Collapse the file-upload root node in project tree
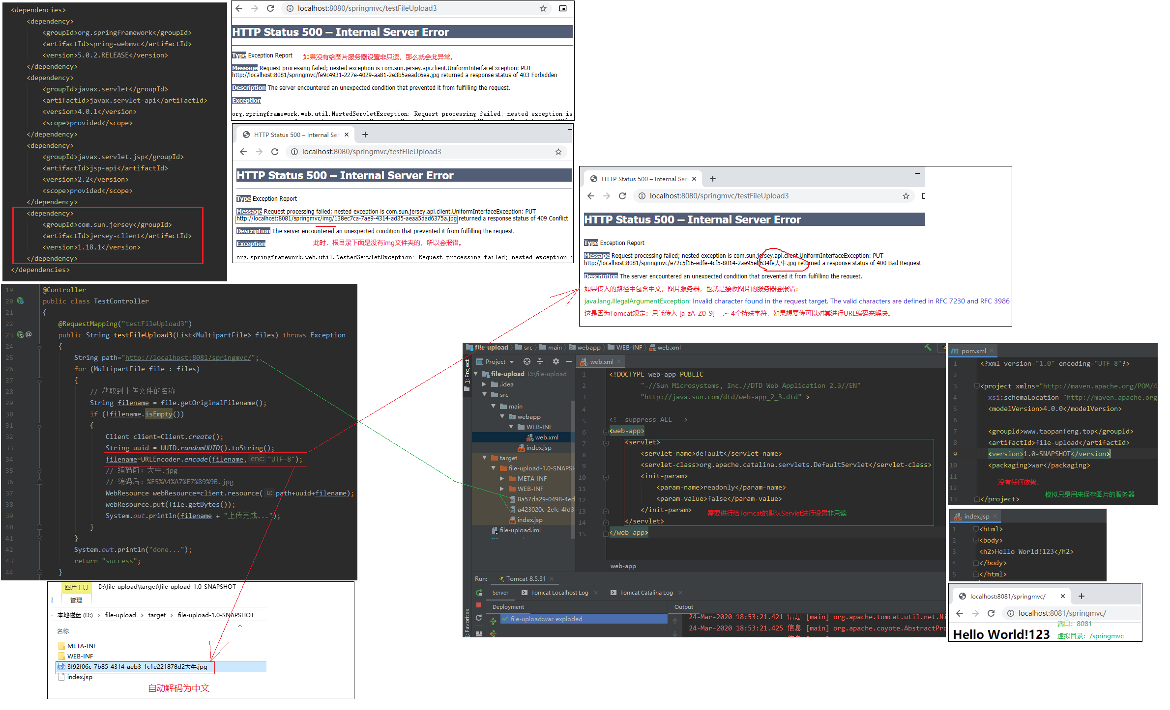Screen dimensions: 1170x710 pyautogui.click(x=476, y=374)
